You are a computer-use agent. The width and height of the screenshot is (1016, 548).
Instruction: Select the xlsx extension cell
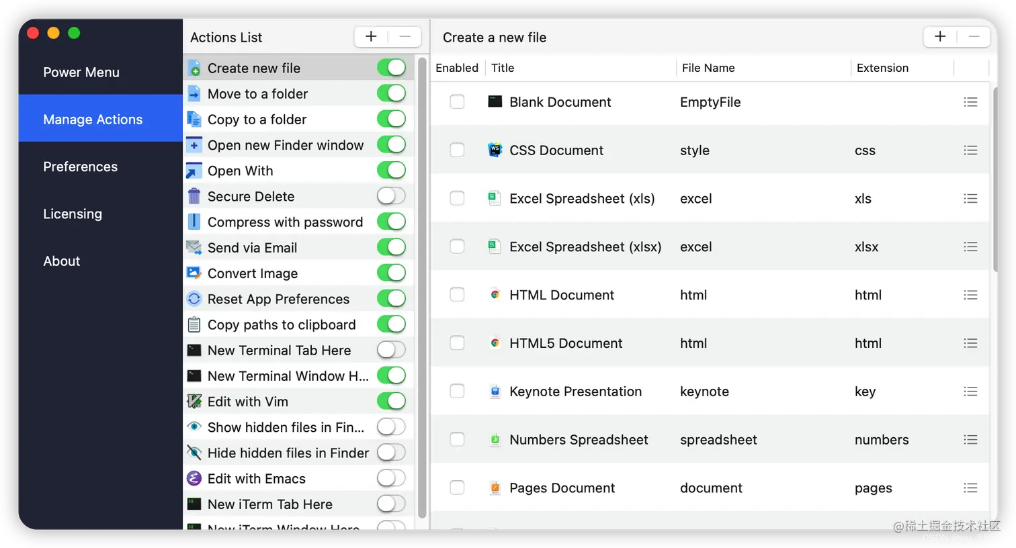tap(866, 246)
